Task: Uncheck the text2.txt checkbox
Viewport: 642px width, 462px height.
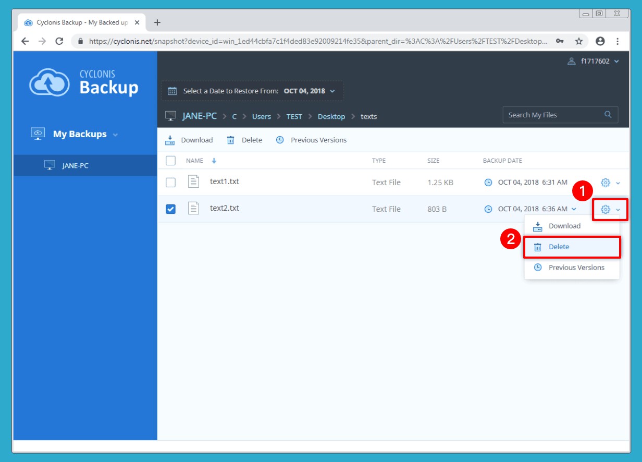Action: (x=170, y=209)
